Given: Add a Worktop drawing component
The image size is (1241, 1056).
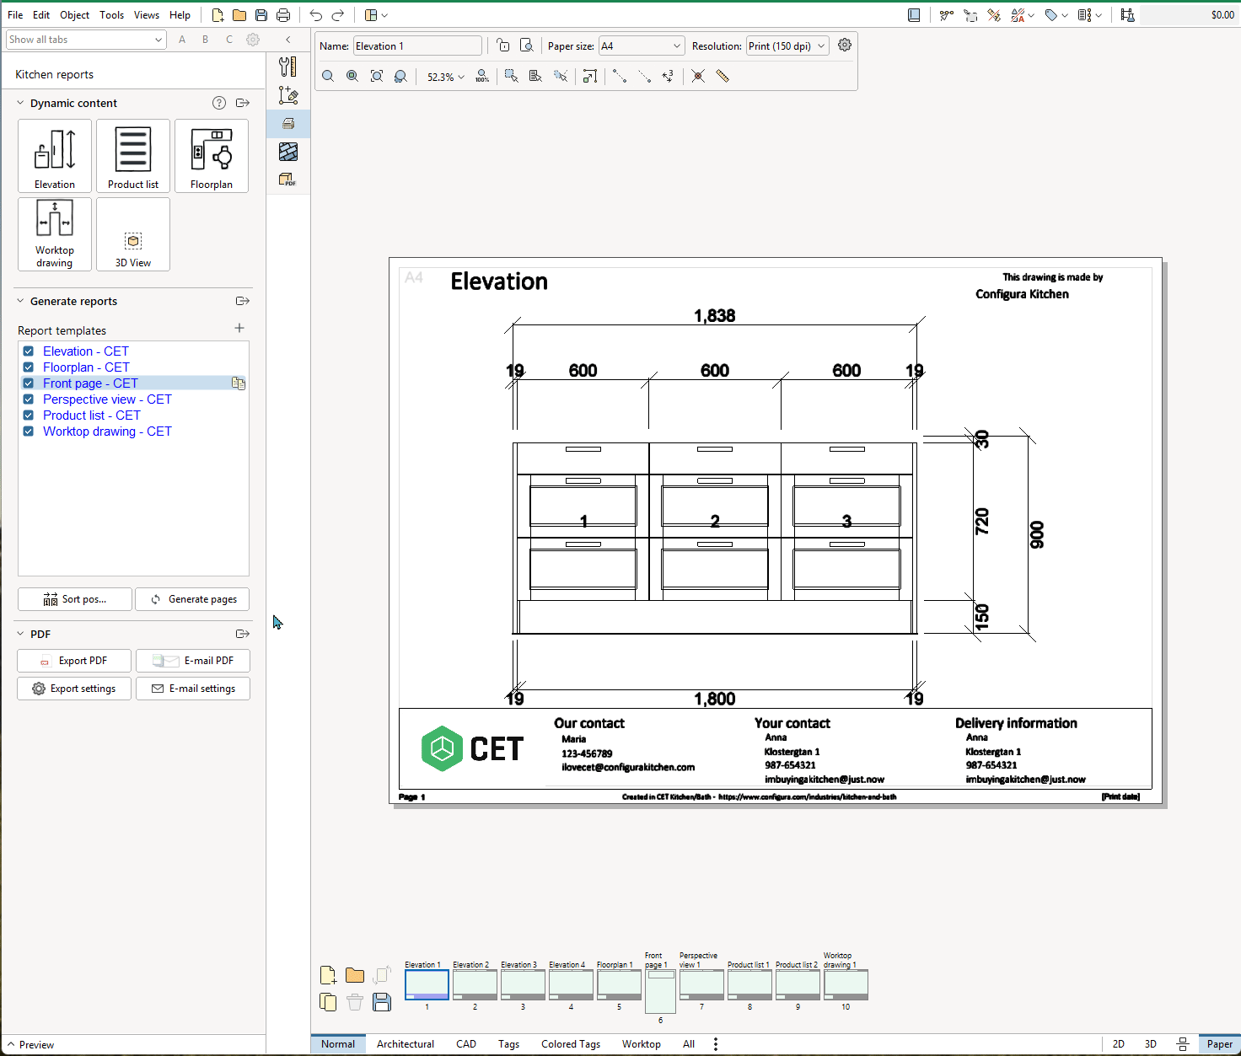Looking at the screenshot, I should (x=55, y=234).
